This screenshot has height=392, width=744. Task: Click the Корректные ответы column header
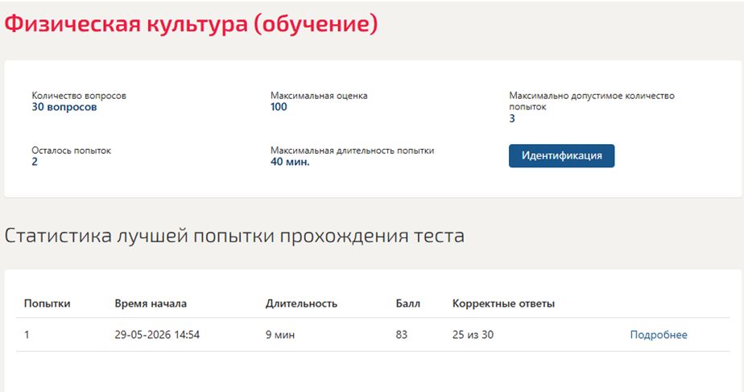pos(503,303)
